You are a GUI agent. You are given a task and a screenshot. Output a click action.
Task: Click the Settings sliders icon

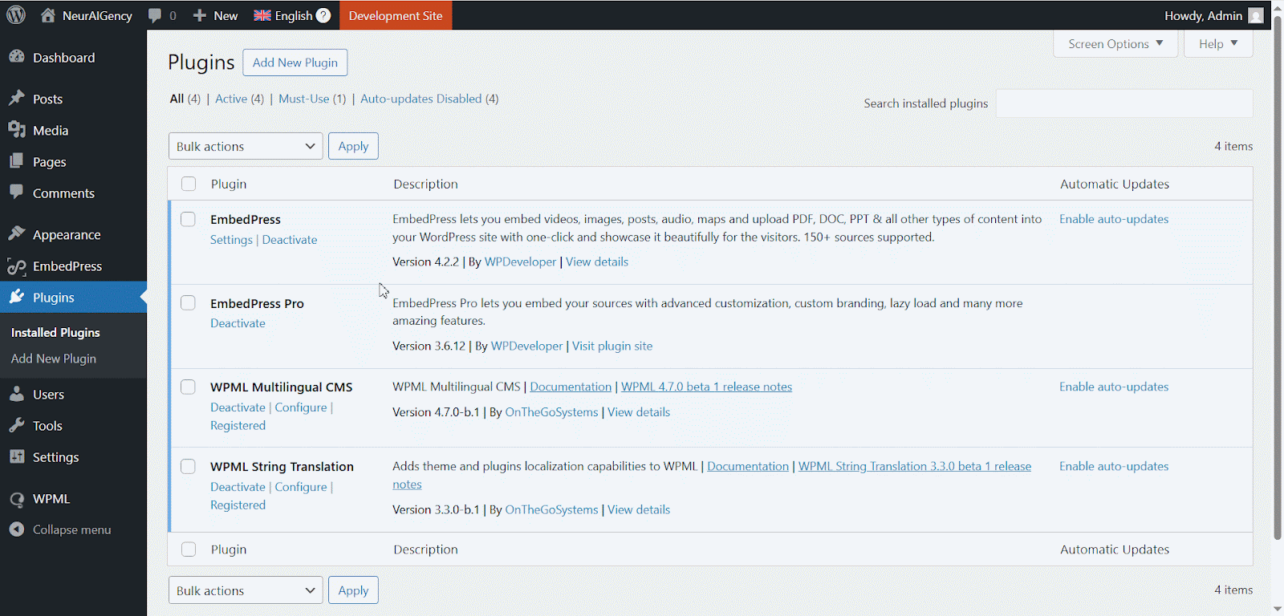pyautogui.click(x=17, y=456)
